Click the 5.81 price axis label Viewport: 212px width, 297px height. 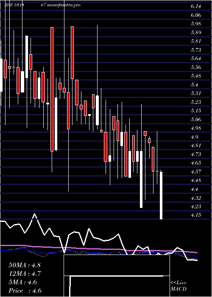pyautogui.click(x=196, y=41)
